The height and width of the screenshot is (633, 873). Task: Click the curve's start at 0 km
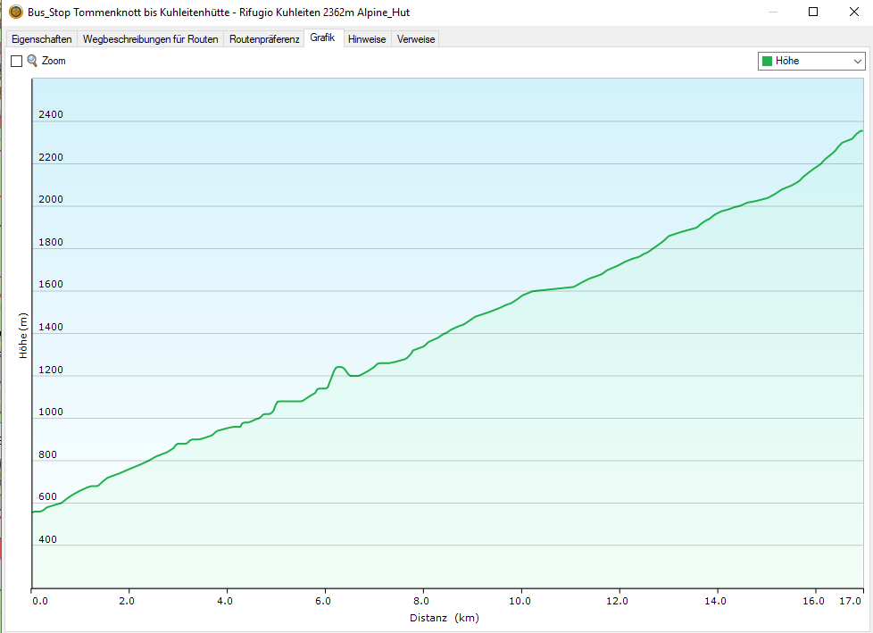pyautogui.click(x=33, y=512)
